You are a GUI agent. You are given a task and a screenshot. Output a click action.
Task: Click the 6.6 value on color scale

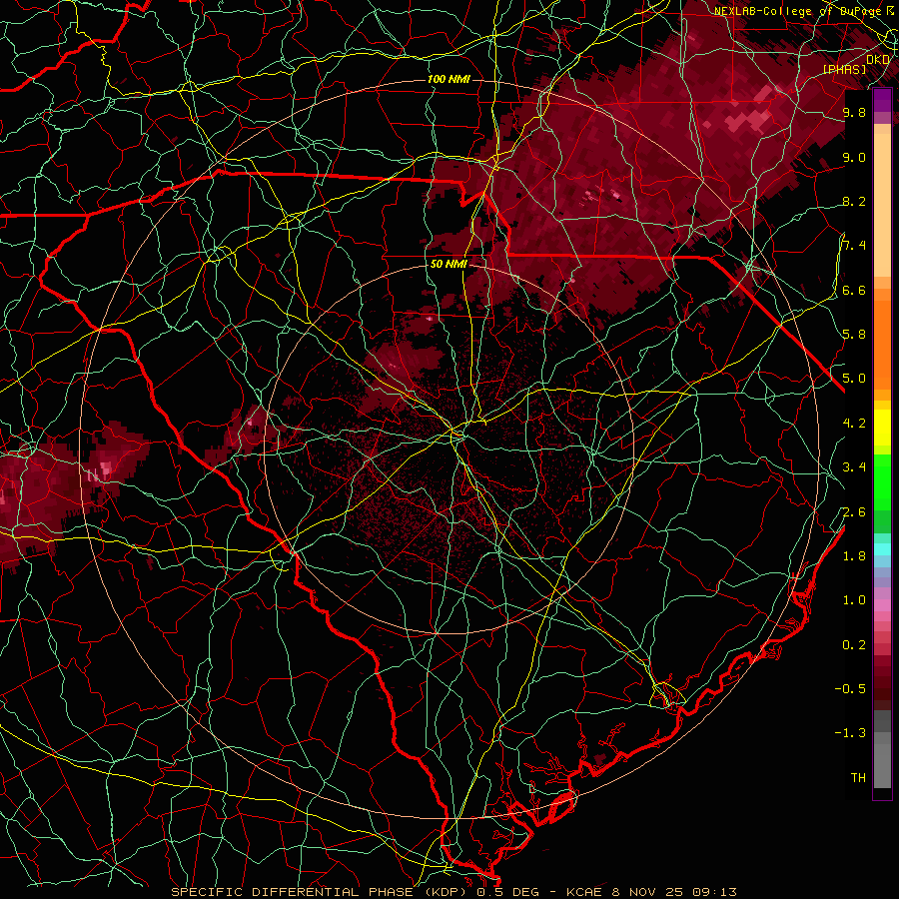click(854, 290)
